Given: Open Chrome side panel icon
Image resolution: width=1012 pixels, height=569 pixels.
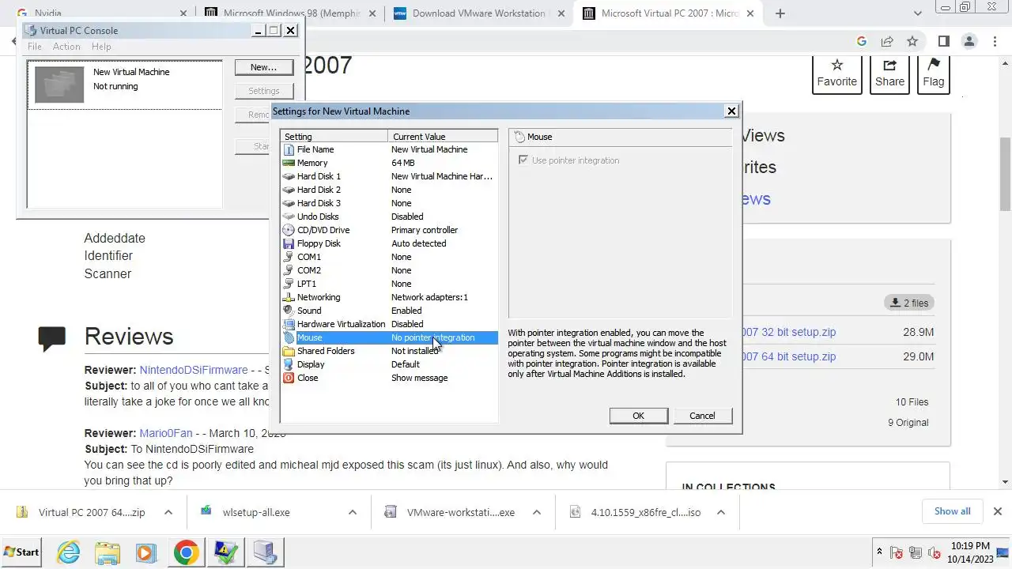Looking at the screenshot, I should point(943,41).
